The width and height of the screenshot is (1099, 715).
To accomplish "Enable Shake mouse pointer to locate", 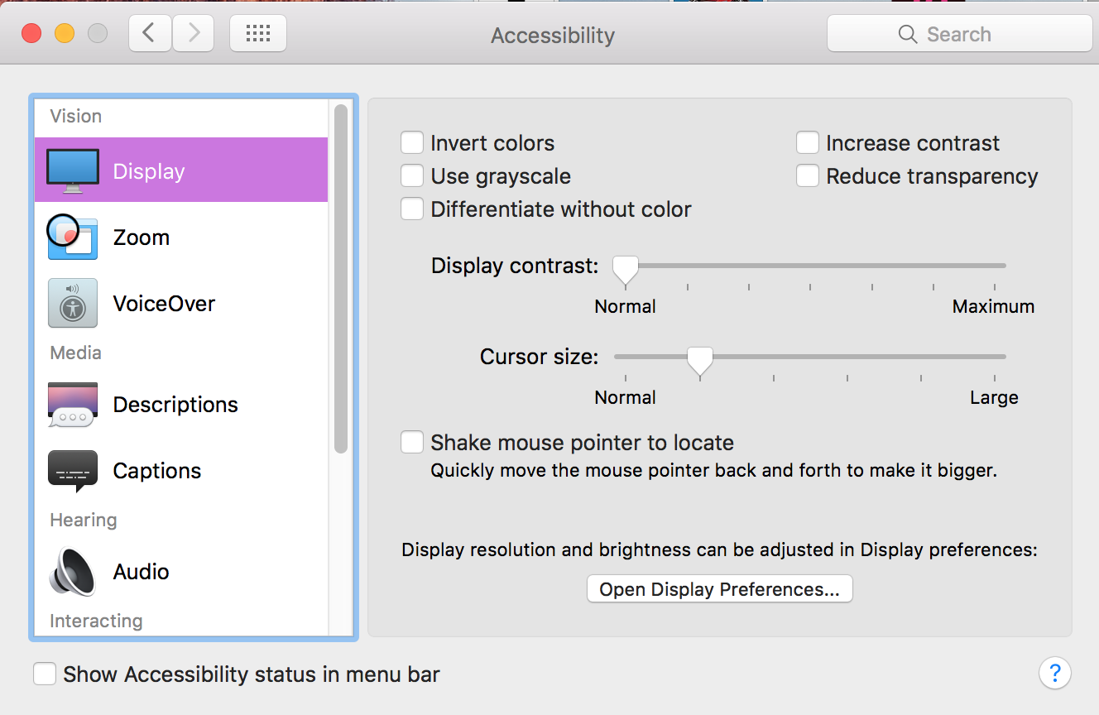I will tap(412, 442).
